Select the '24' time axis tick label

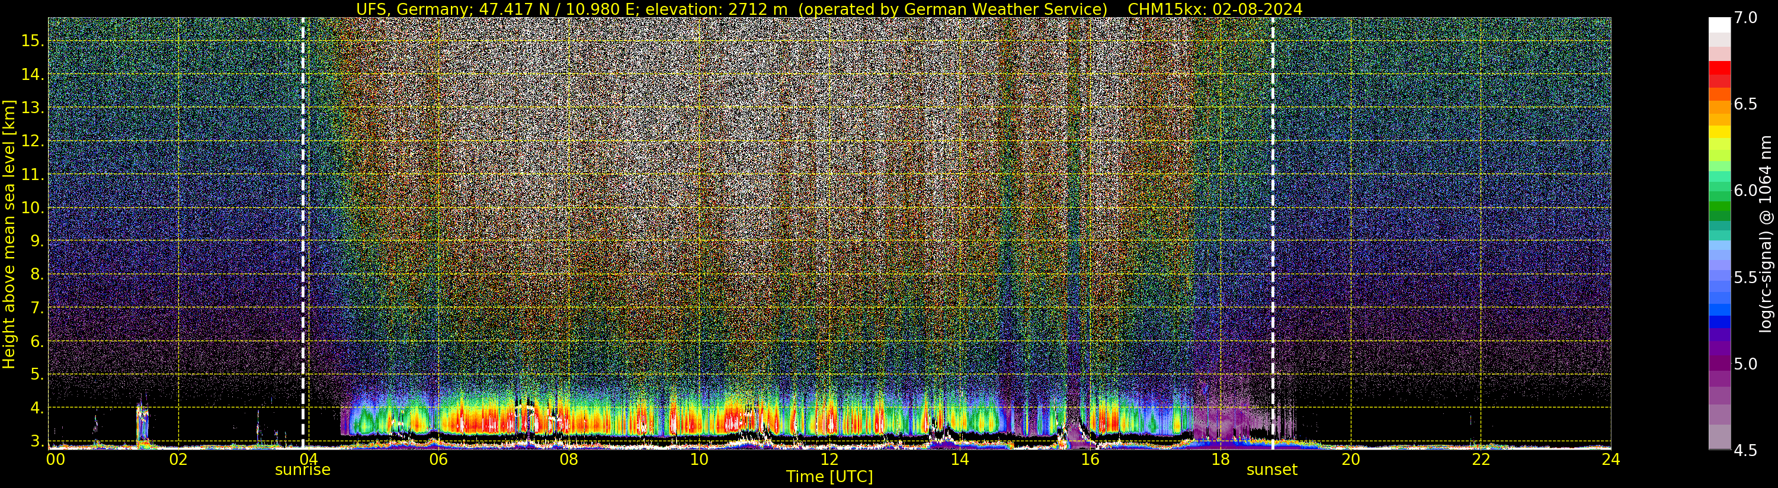point(1611,460)
